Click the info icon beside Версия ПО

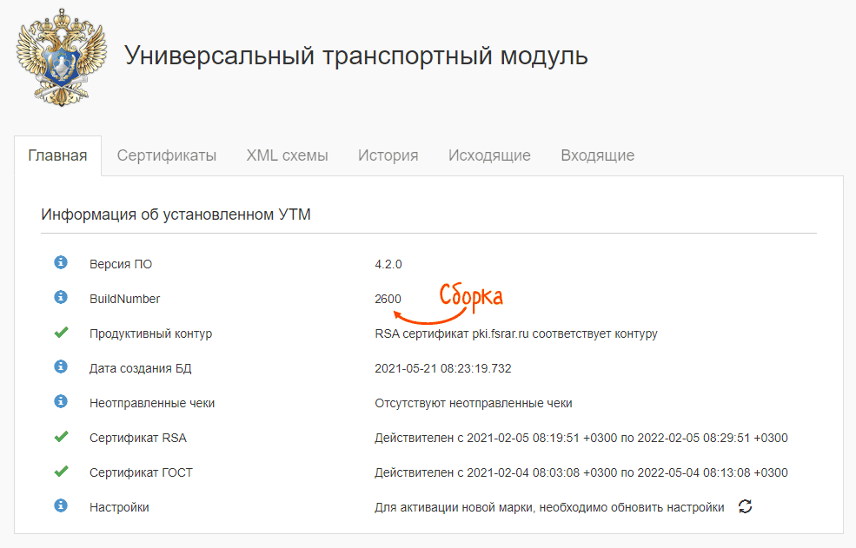pos(61,263)
